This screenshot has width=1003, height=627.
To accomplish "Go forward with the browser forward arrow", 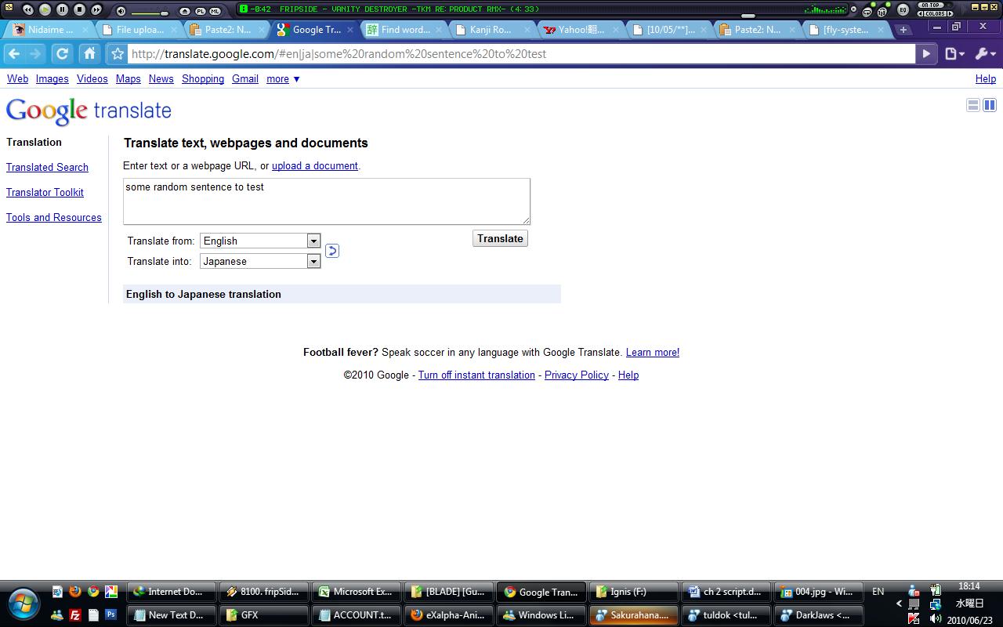I will point(35,53).
